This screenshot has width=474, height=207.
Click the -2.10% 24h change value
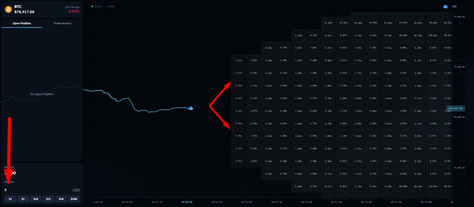coord(73,11)
